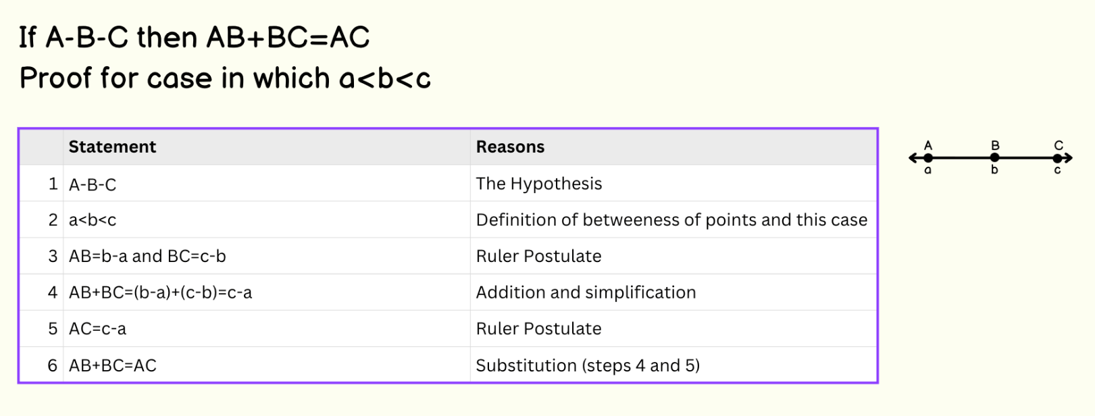Select the 'Addition and simplification' reason

tap(586, 292)
